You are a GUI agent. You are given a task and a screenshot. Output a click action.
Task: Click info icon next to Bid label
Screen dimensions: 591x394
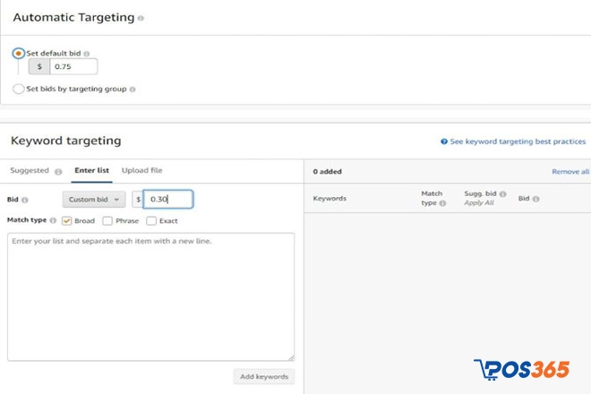(24, 201)
